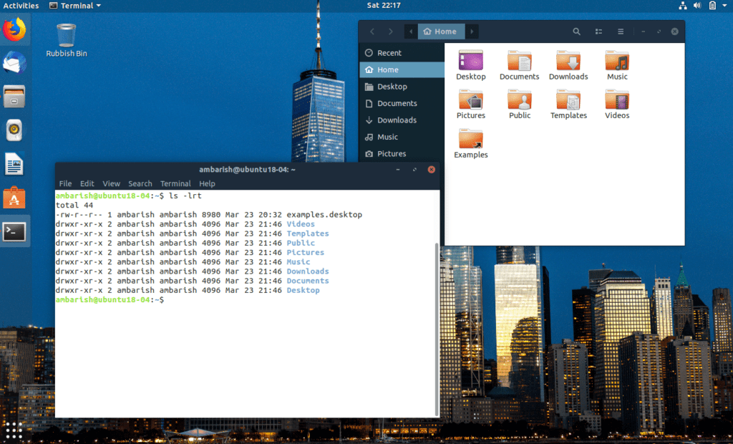
Task: Click the left path arrow beside Home
Action: pyautogui.click(x=411, y=32)
